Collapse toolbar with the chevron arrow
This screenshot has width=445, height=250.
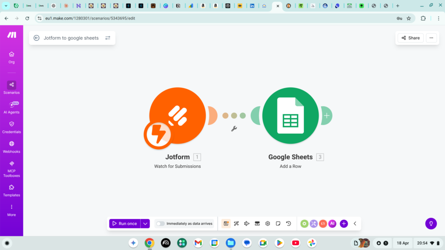(x=355, y=224)
